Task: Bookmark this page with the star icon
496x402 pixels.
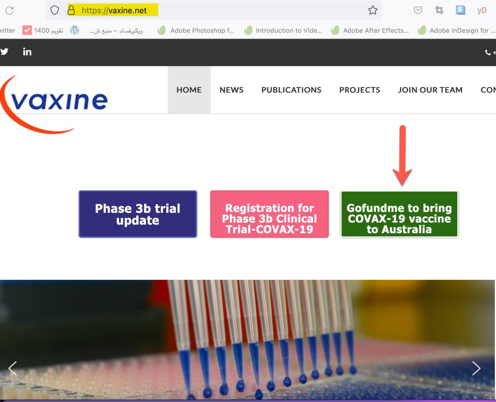Action: point(373,10)
